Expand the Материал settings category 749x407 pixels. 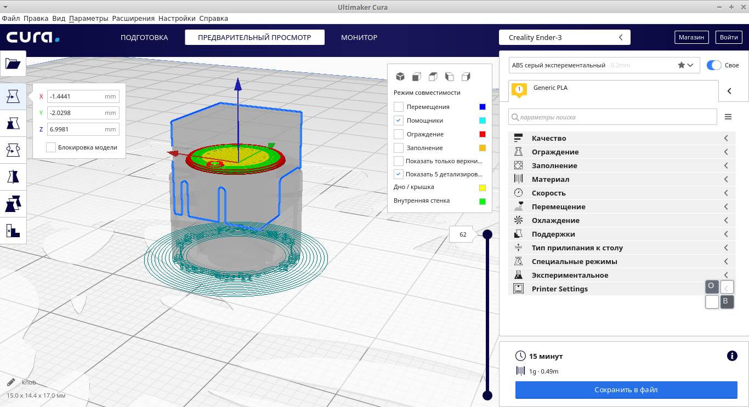[x=622, y=179]
